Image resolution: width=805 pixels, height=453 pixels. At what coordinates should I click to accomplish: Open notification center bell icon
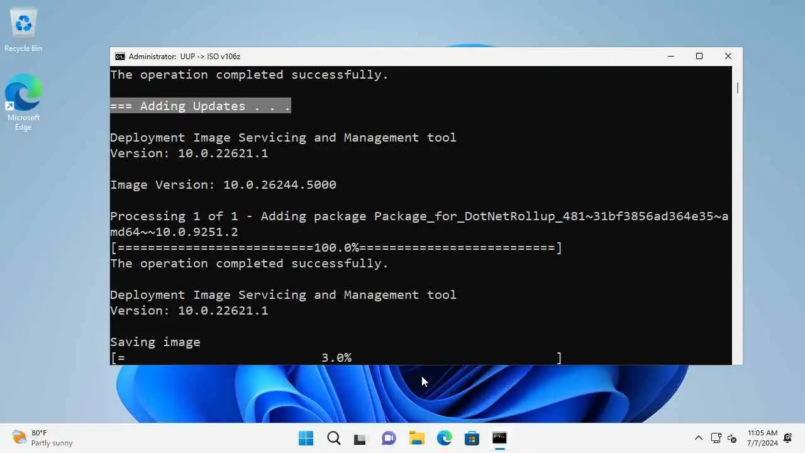[x=787, y=438]
